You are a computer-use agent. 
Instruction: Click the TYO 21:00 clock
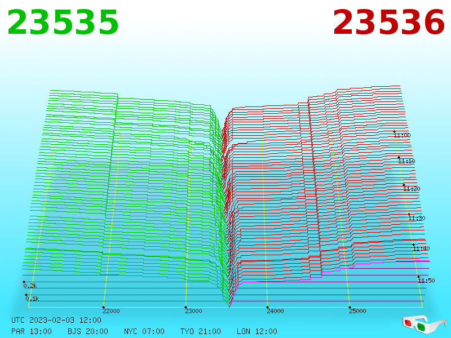(201, 331)
